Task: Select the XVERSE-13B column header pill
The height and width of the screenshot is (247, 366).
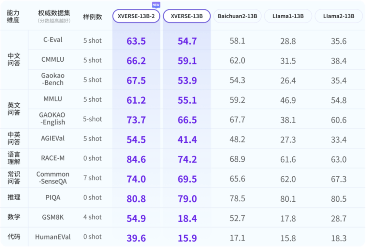Action: [x=187, y=16]
